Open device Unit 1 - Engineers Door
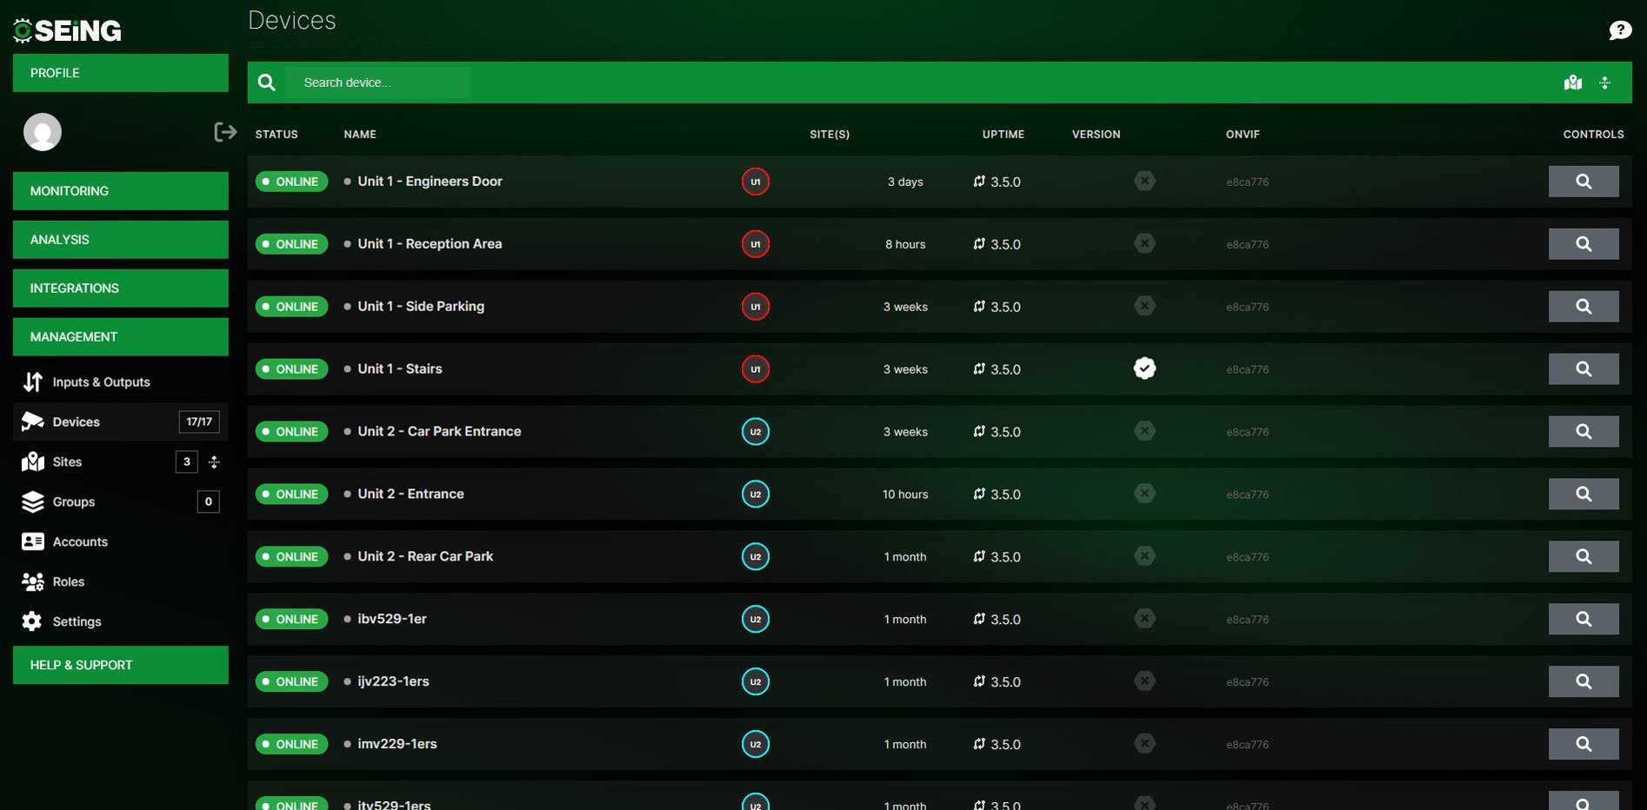Screen dimensions: 1647x810 click(430, 182)
